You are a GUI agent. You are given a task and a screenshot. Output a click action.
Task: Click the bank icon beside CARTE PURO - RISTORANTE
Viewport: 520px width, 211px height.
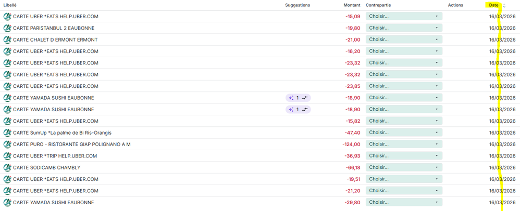[x=7, y=144]
